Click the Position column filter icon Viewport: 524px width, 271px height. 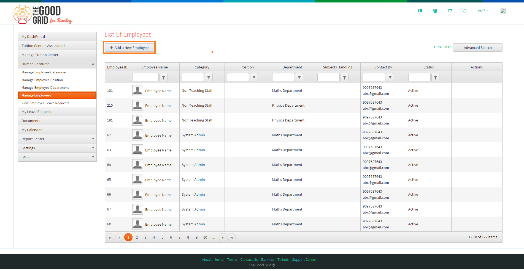click(x=254, y=78)
